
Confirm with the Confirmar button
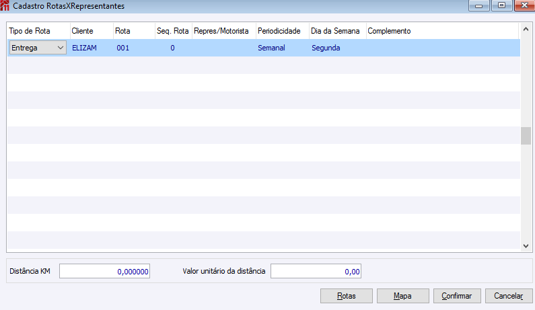457,296
